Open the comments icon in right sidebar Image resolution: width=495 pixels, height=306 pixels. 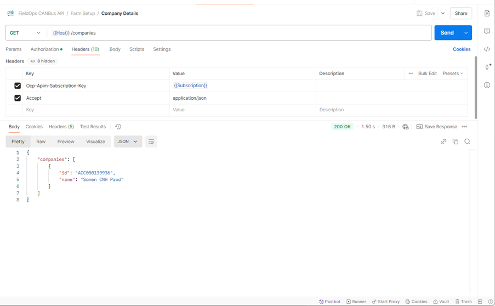pyautogui.click(x=487, y=31)
